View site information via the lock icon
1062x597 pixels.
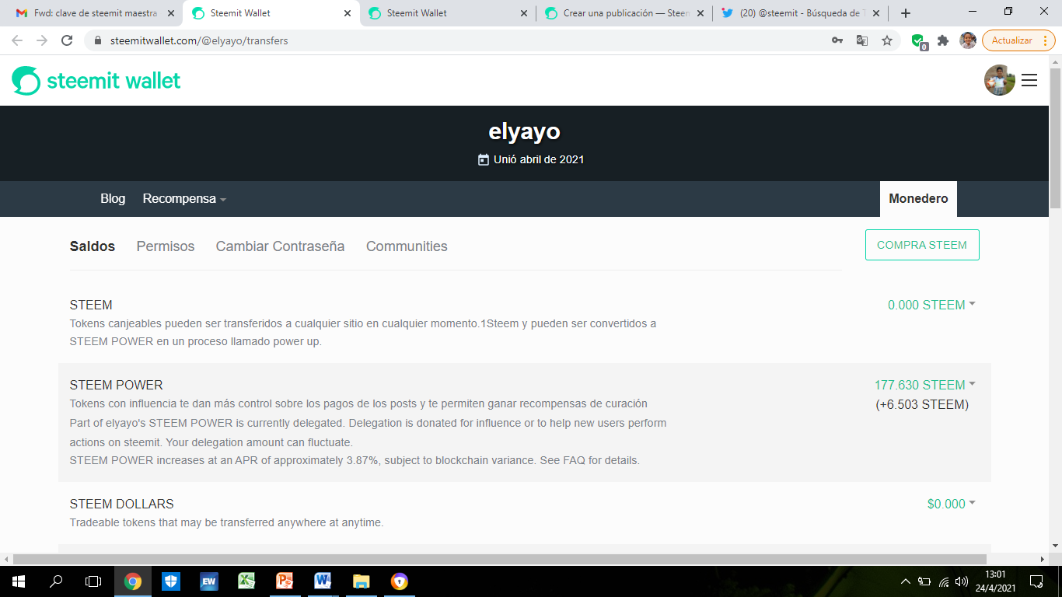pos(98,40)
